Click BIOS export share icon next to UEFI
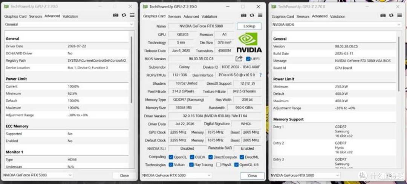407x184 pixels. pyautogui.click(x=239, y=59)
